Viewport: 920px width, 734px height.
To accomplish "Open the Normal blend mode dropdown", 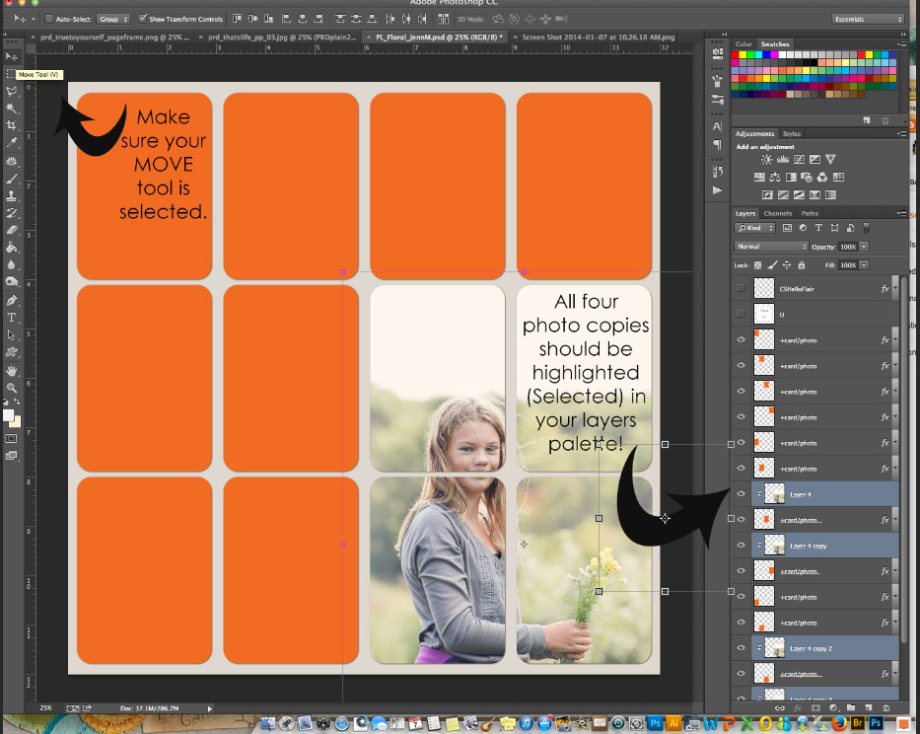I will [x=771, y=246].
